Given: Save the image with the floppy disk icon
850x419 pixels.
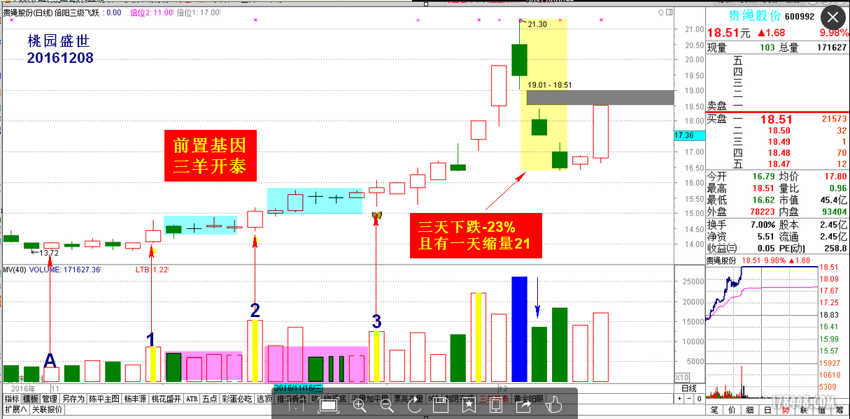Looking at the screenshot, I should click(441, 404).
